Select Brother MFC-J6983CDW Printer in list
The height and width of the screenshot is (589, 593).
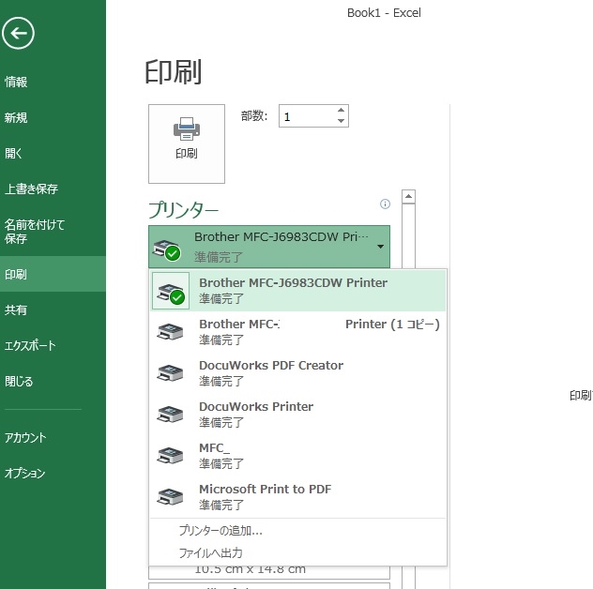[x=298, y=291]
